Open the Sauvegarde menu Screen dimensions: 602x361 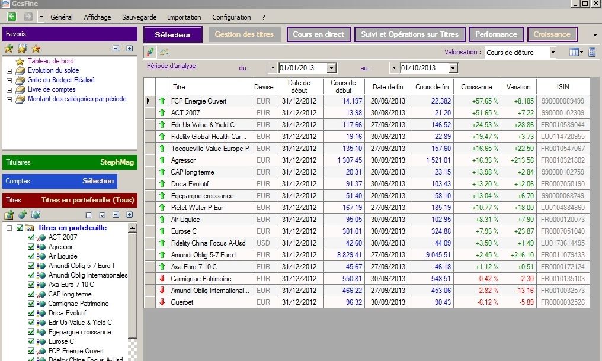[139, 17]
